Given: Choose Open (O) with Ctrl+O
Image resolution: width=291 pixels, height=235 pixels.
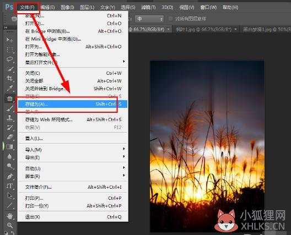Looking at the screenshot, I should tap(72, 23).
